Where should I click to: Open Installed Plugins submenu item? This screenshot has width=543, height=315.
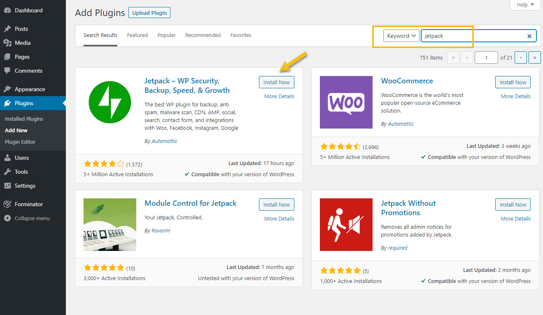[x=24, y=119]
